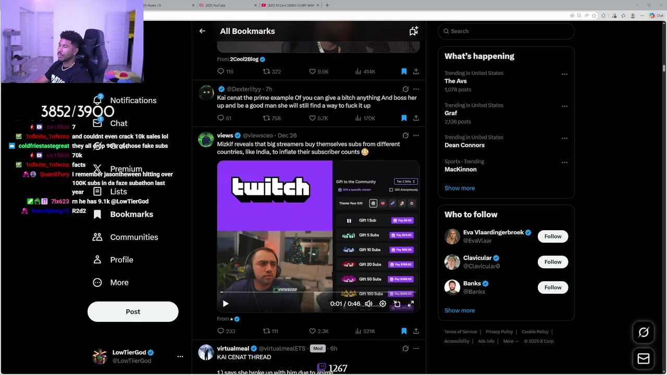Open more options for The Avs trend

click(564, 74)
